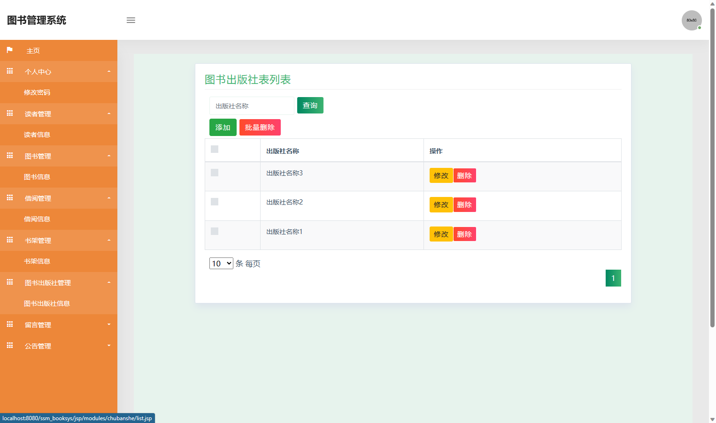
Task: Click the hamburger menu icon
Action: click(131, 20)
